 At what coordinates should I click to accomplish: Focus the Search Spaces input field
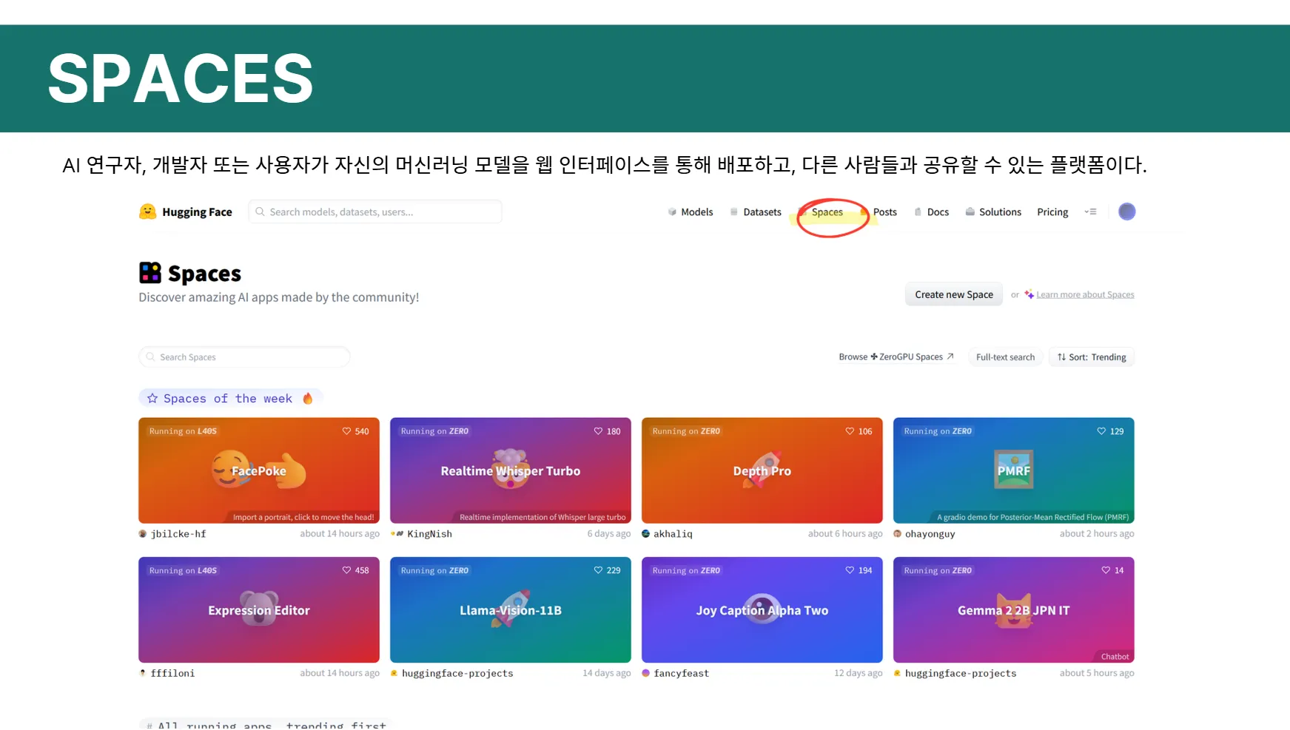[x=244, y=357]
